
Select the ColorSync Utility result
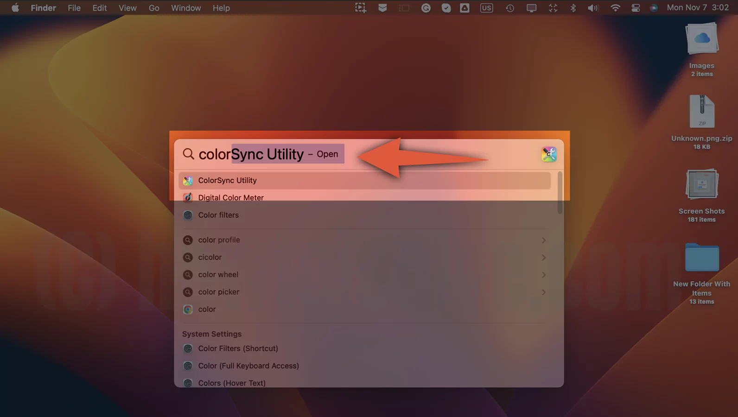tap(364, 180)
